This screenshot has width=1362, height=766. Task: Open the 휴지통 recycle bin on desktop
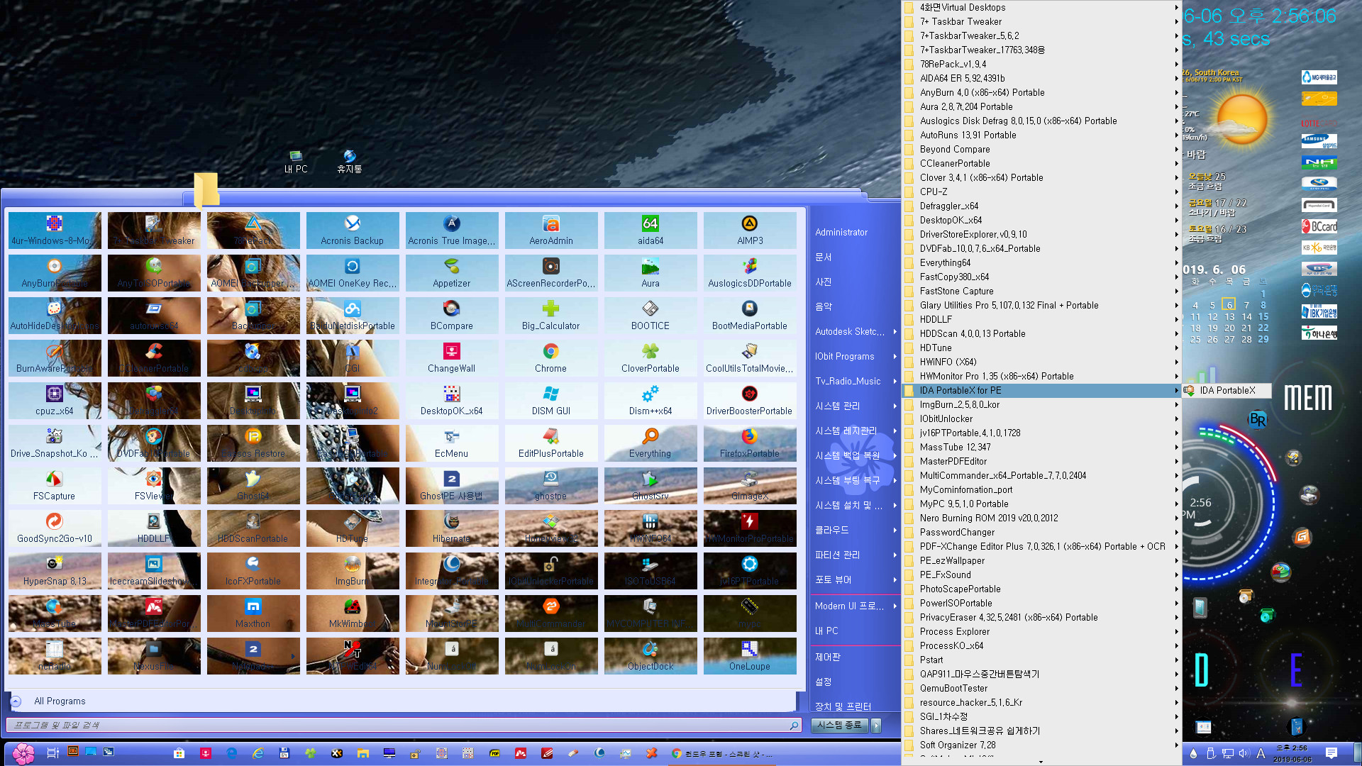click(350, 162)
